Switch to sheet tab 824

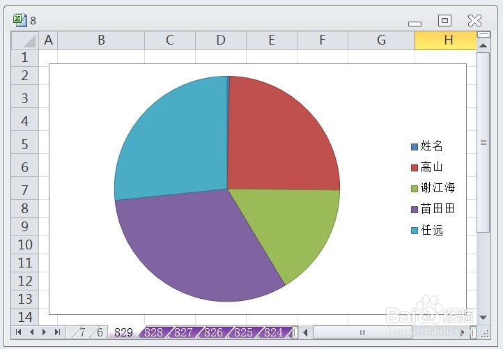(274, 332)
